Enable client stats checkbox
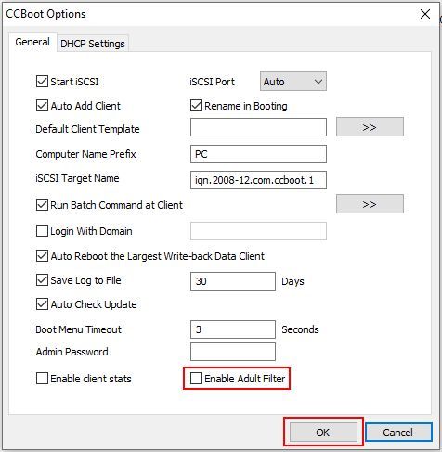 point(42,379)
